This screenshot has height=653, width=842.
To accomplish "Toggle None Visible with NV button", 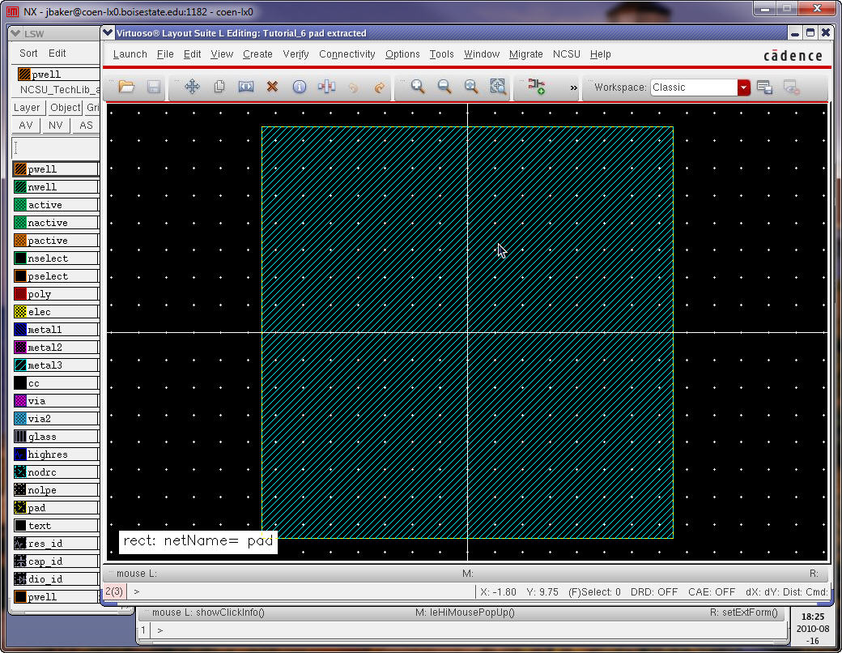I will [55, 126].
